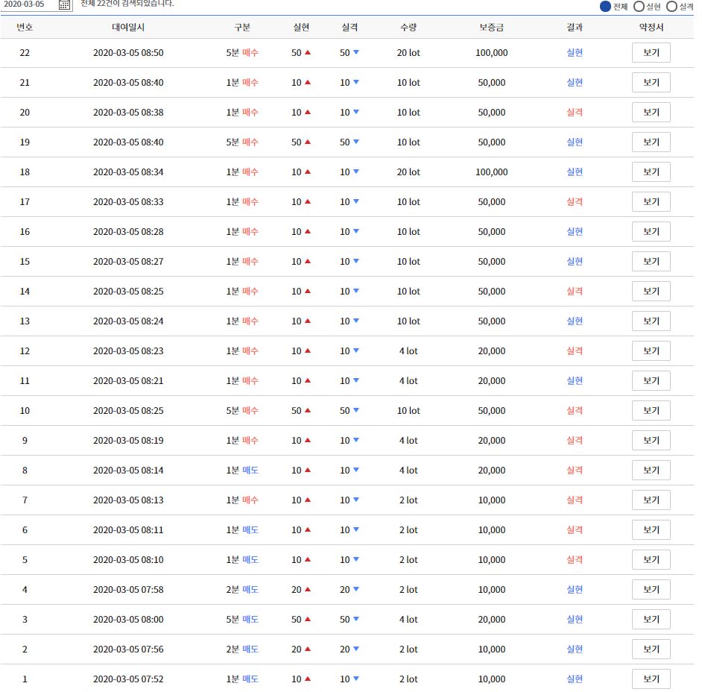
Task: Click 5분 매도 in row 3
Action: (242, 620)
